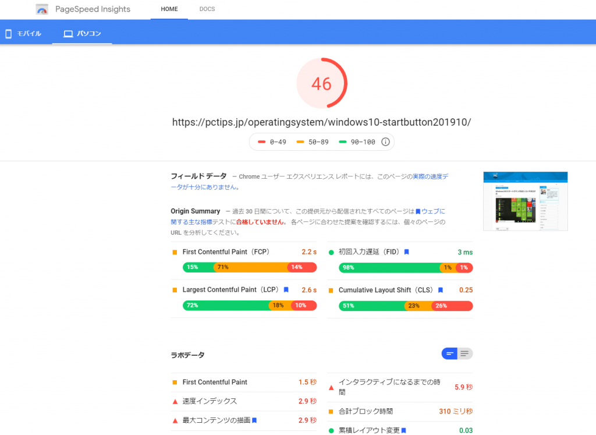The height and width of the screenshot is (435, 596).
Task: Switch lab data to compact bar view
Action: pyautogui.click(x=450, y=353)
